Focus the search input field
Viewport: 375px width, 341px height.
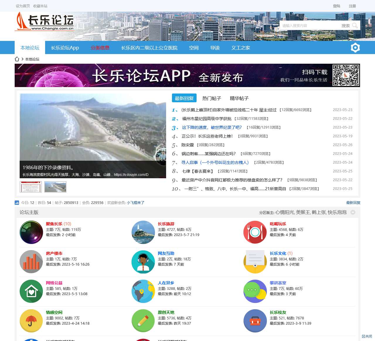pos(309,26)
